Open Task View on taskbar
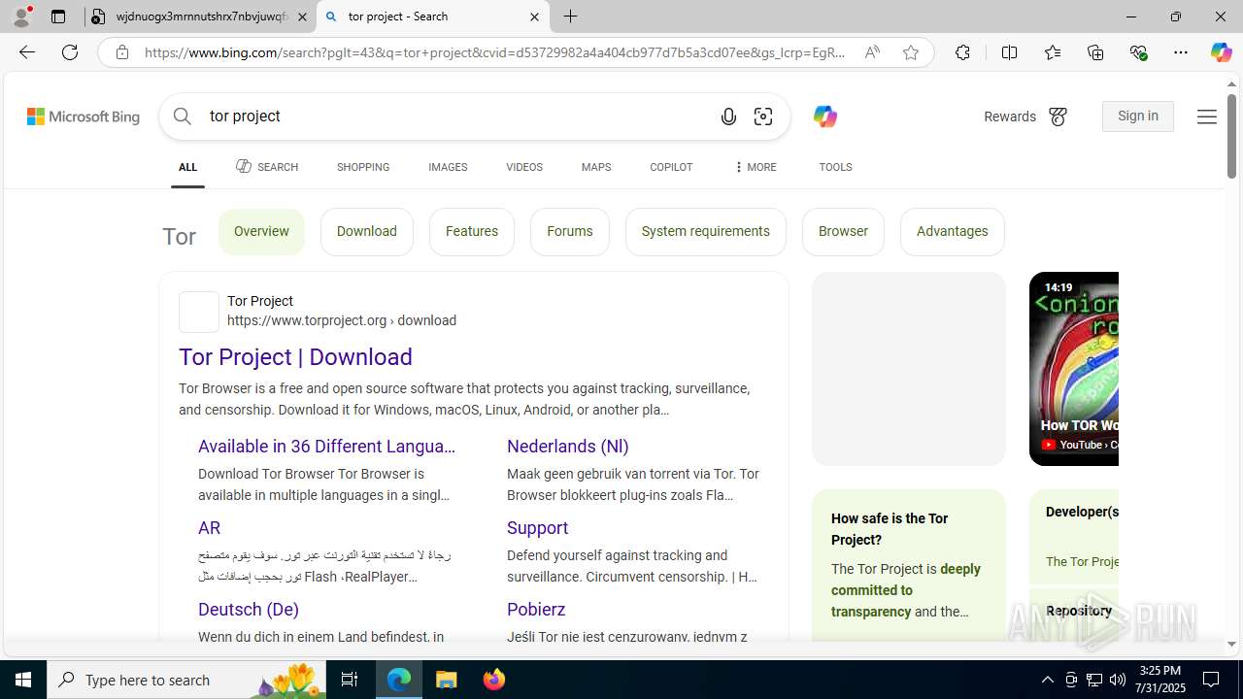Image resolution: width=1243 pixels, height=699 pixels. 350,680
